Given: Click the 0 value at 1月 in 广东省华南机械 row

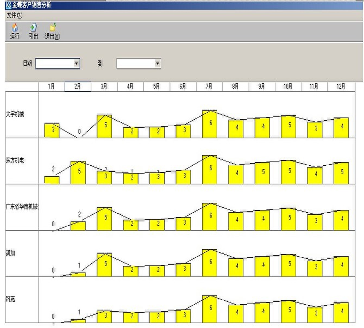Looking at the screenshot, I should pos(53,224).
